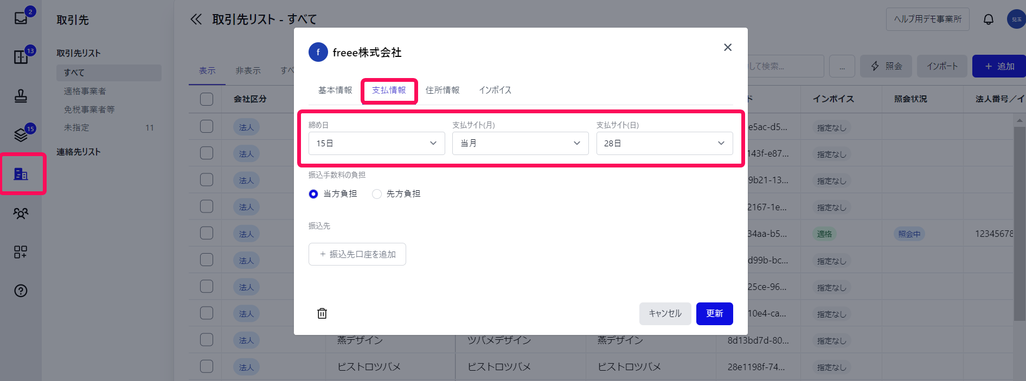Open the members group icon in the sidebar

(x=21, y=213)
